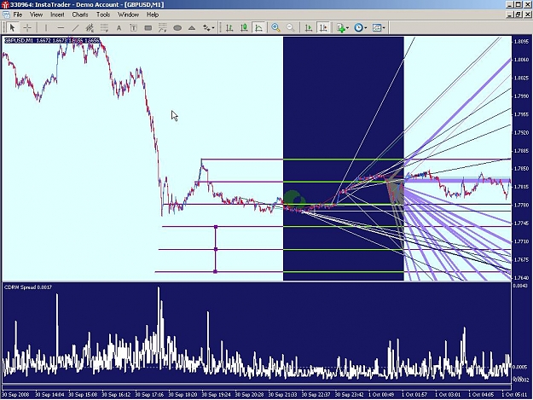The image size is (533, 400).
Task: Zoom in the chart with magnifier plus
Action: 275,27
